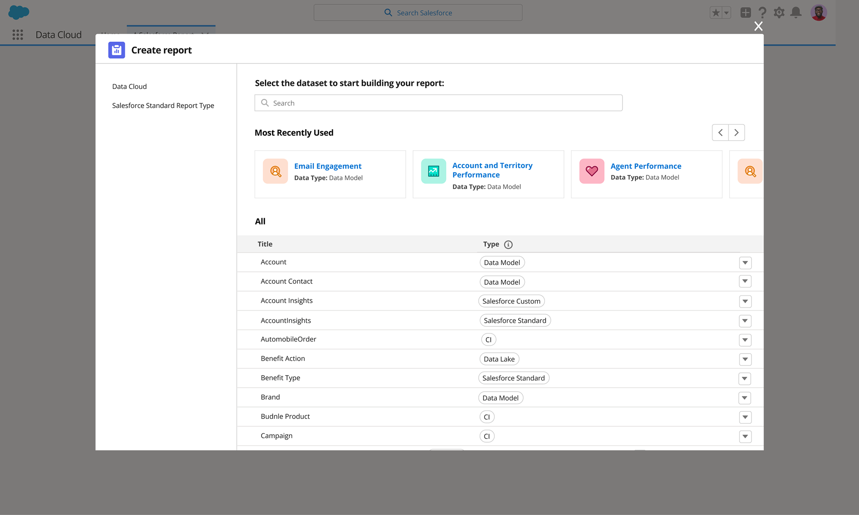This screenshot has width=859, height=515.
Task: Click the Favorites star icon
Action: [x=716, y=13]
